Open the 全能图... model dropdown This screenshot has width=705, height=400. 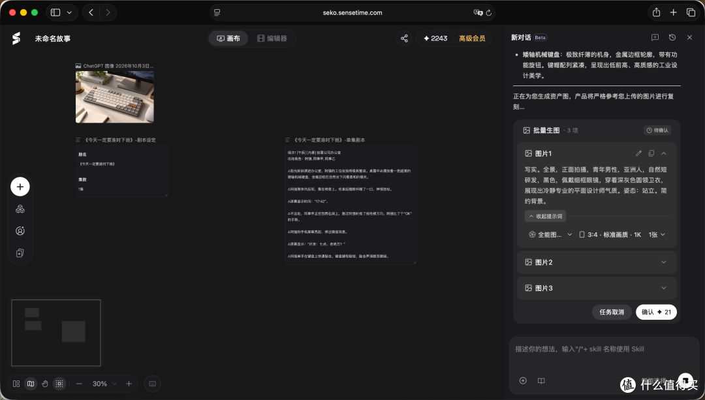(550, 235)
